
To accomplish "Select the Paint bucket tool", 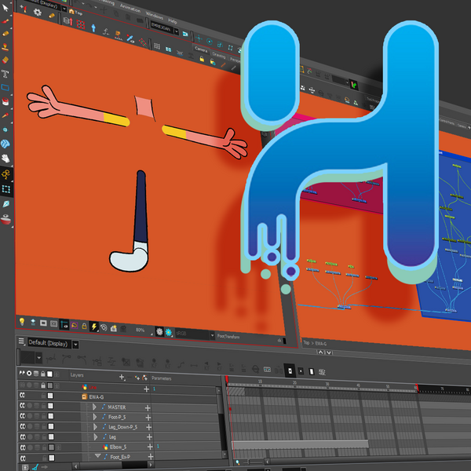I will pyautogui.click(x=5, y=101).
